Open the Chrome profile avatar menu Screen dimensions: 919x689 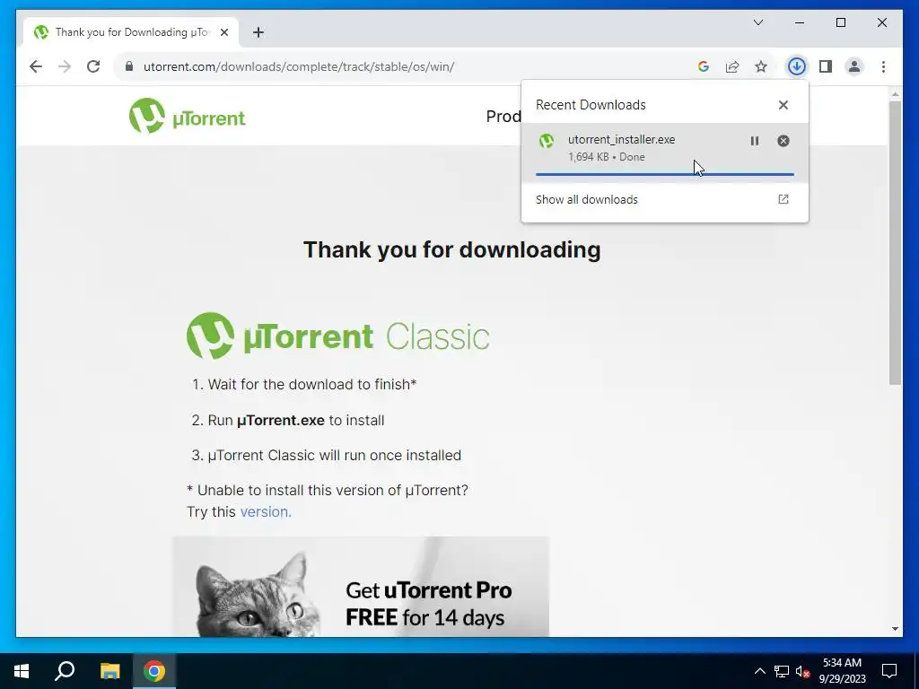click(x=854, y=66)
